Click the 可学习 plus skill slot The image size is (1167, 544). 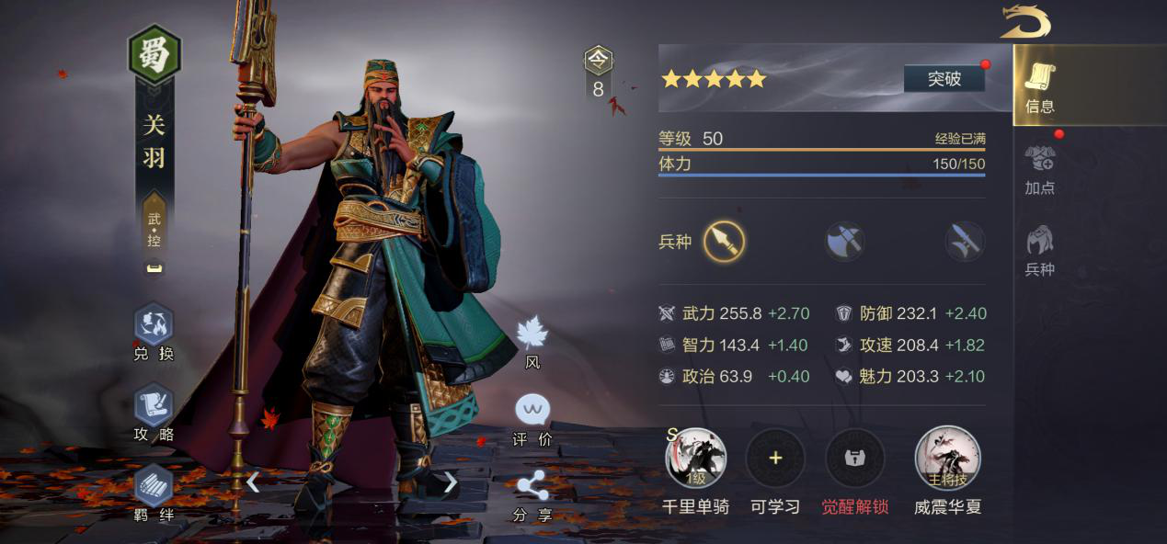(x=775, y=458)
